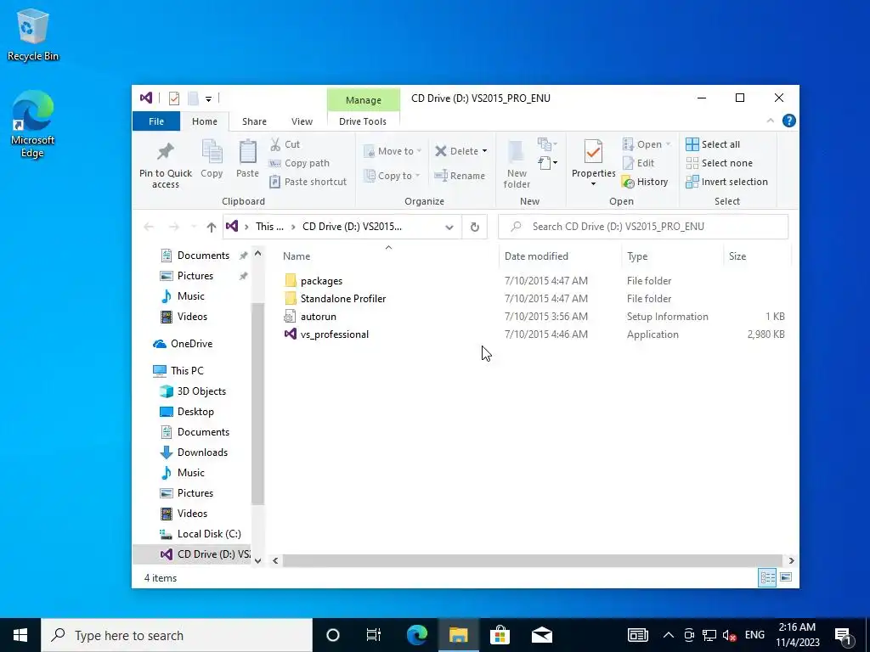Screen dimensions: 870x652
Task: Select Paste shortcut command
Action: (x=308, y=182)
